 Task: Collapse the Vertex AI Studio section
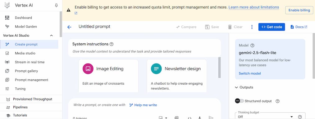tap(52, 35)
